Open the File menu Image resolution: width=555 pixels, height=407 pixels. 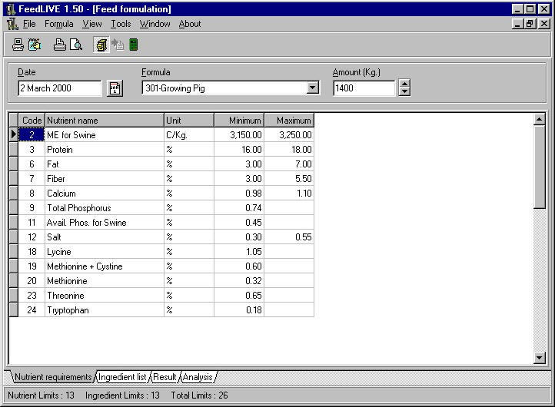click(29, 24)
